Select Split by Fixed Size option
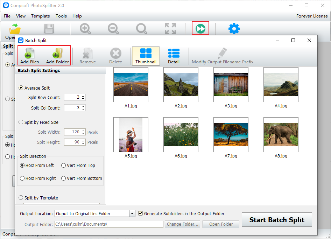Screen dimensions: 331x239 (21, 122)
